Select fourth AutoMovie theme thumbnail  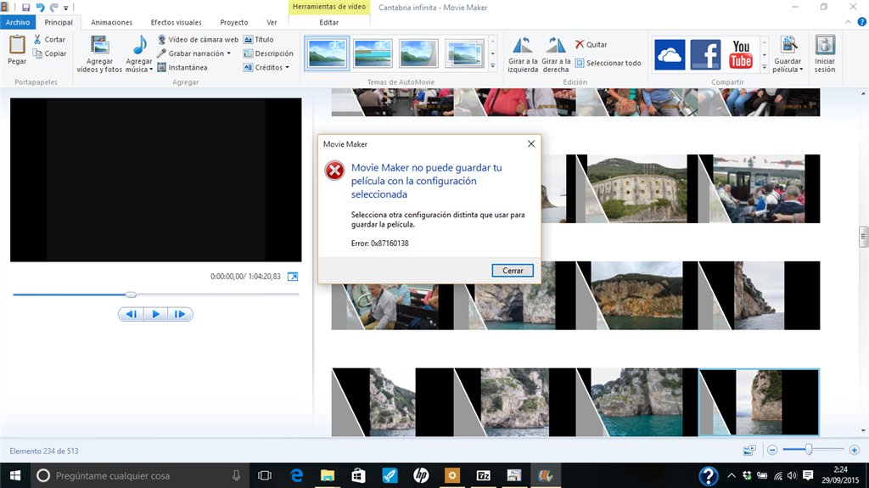[x=464, y=53]
